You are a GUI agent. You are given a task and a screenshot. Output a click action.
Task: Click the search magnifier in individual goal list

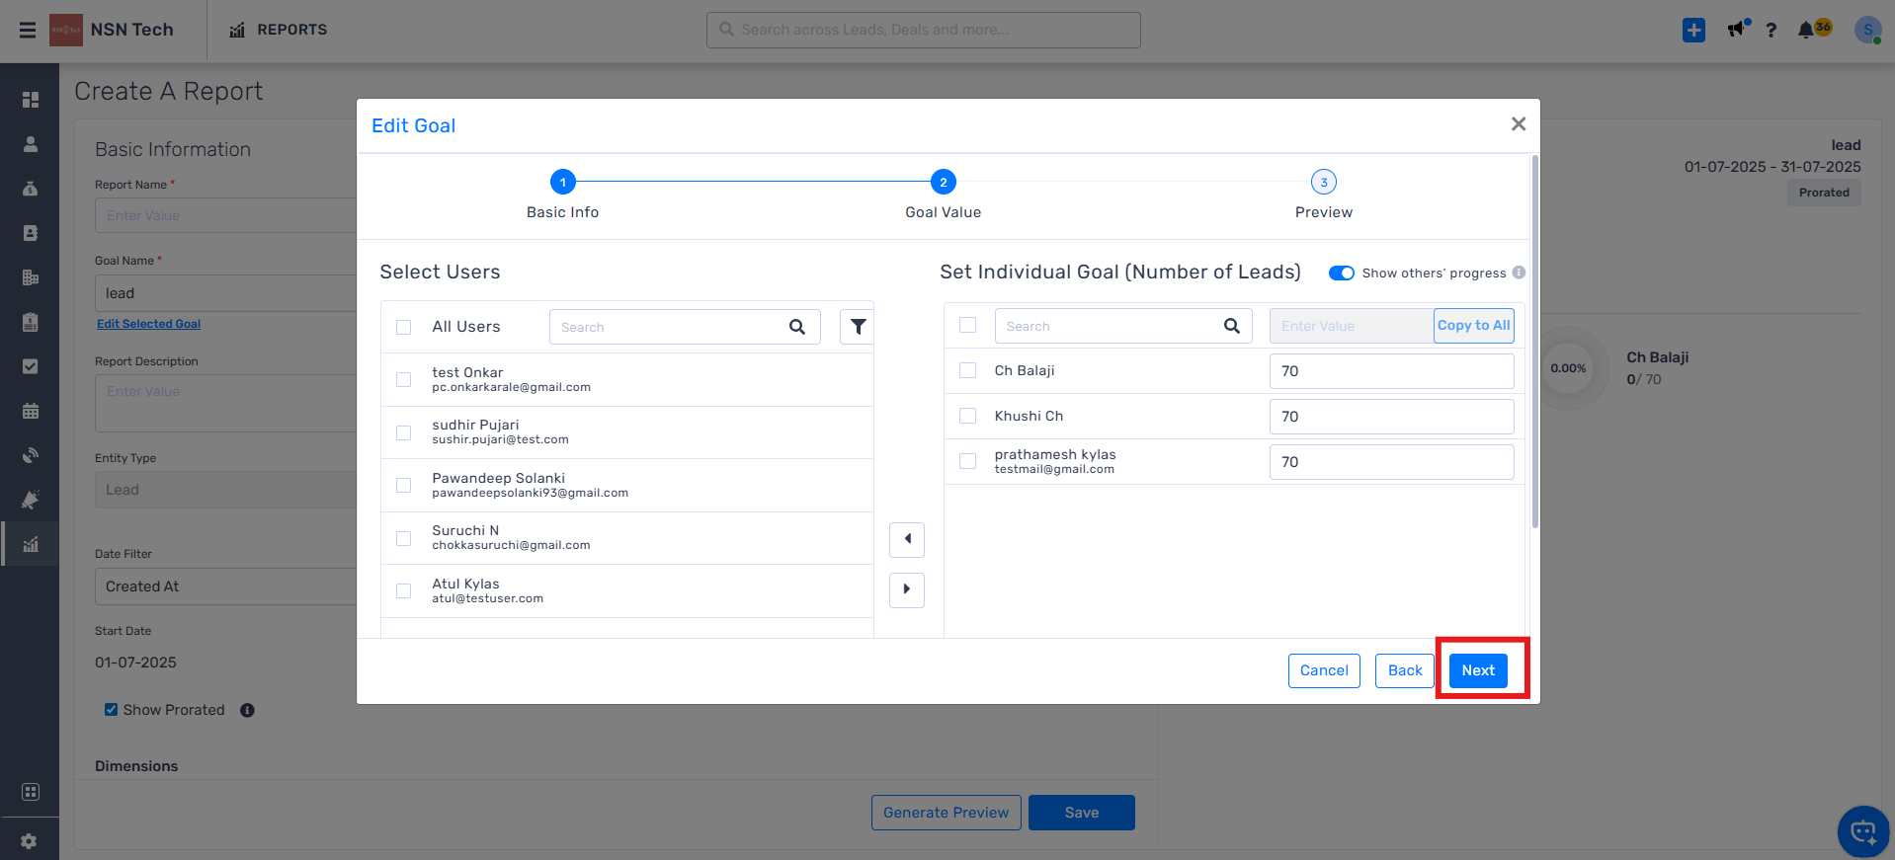click(x=1232, y=326)
